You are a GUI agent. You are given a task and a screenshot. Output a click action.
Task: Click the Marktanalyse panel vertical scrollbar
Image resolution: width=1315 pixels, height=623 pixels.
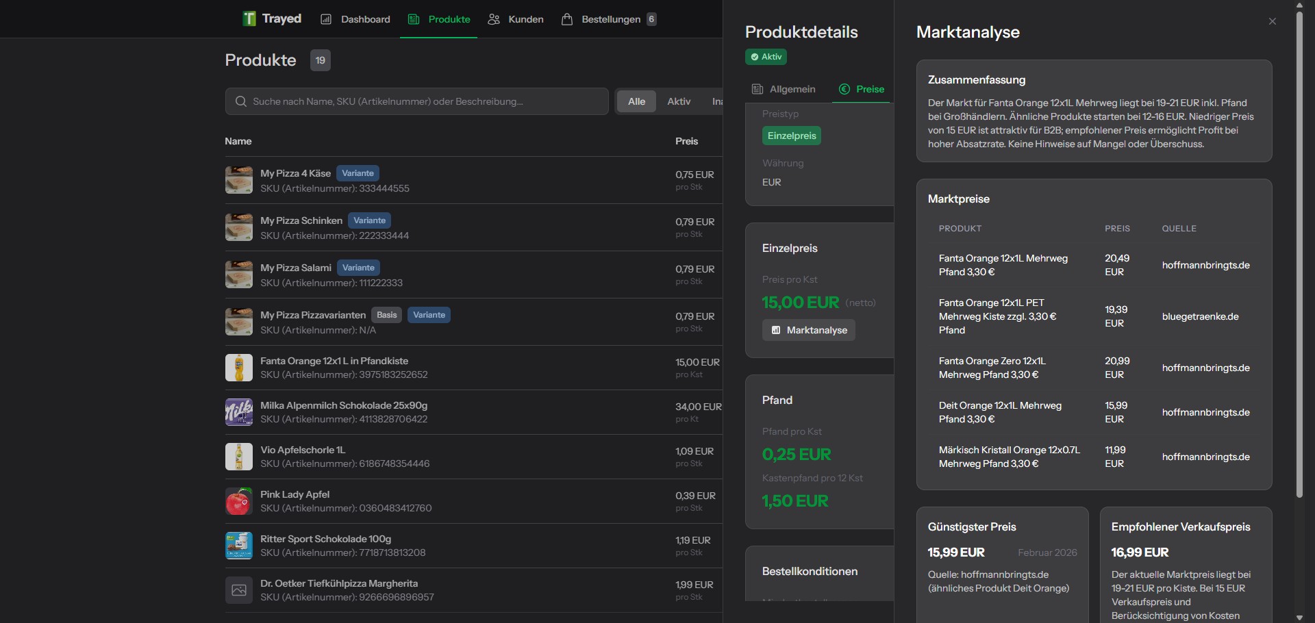(x=1299, y=253)
